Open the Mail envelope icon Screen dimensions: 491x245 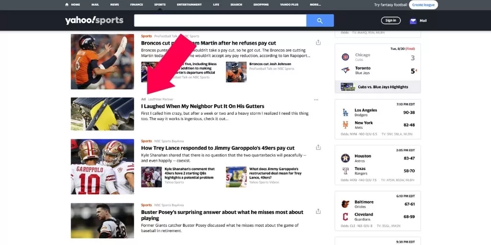(413, 21)
